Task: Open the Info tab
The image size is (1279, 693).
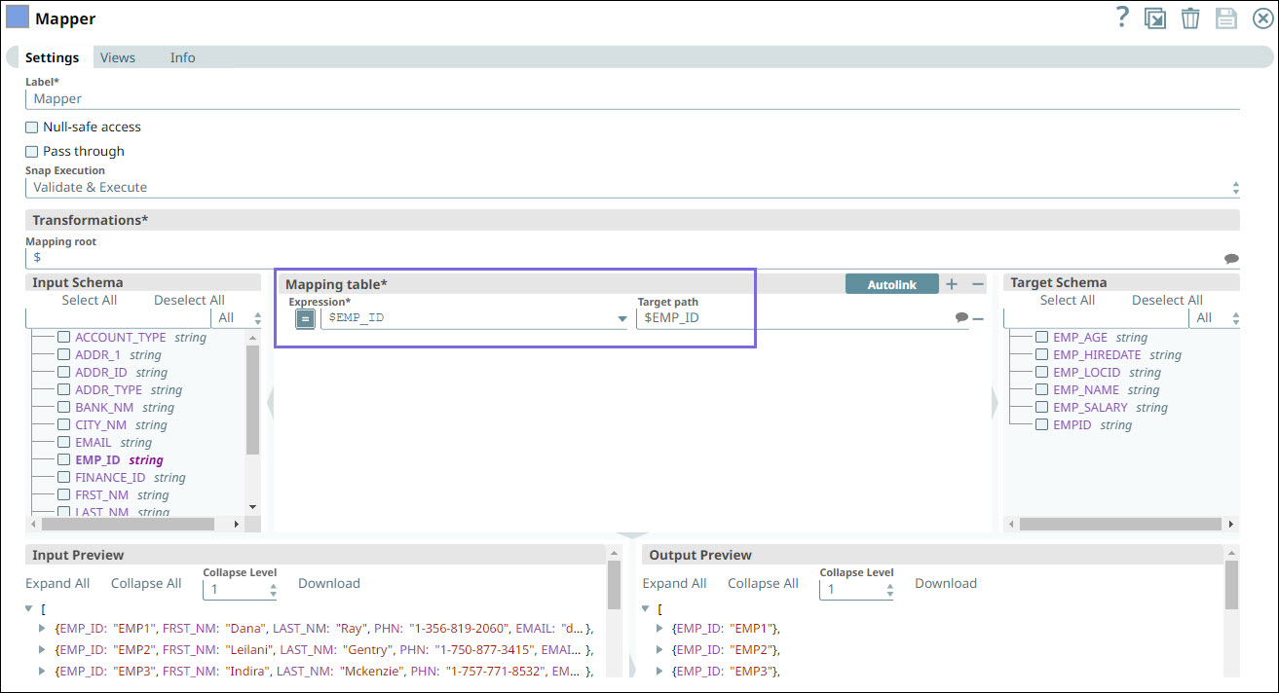Action: (183, 57)
